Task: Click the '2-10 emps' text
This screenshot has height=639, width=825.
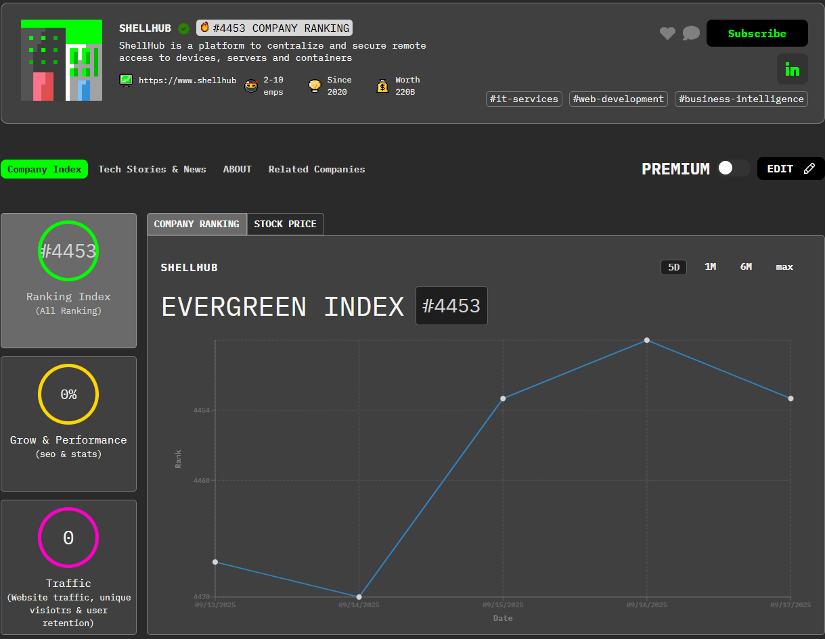Action: (x=273, y=86)
